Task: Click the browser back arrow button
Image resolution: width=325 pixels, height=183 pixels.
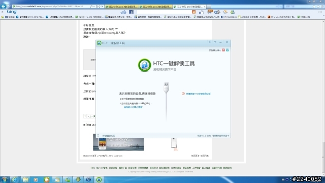Action: pos(4,6)
